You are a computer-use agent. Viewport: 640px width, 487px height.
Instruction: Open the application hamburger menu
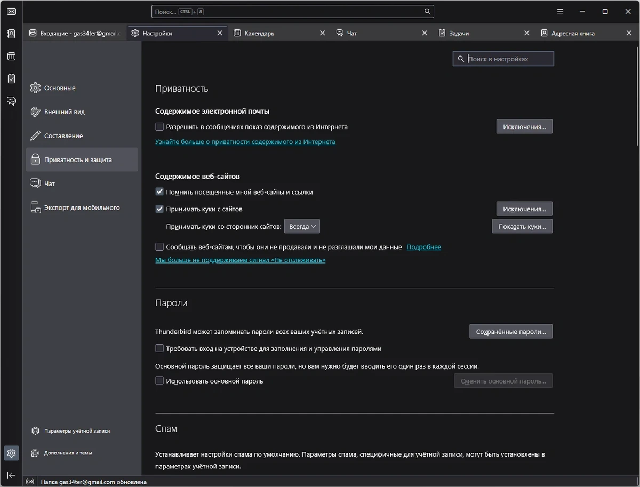(560, 11)
